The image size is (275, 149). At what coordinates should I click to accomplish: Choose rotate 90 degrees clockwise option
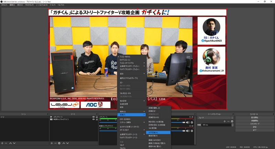tap(158, 122)
